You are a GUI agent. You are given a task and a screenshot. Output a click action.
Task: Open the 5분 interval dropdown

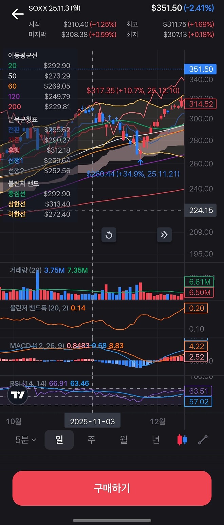tap(26, 440)
